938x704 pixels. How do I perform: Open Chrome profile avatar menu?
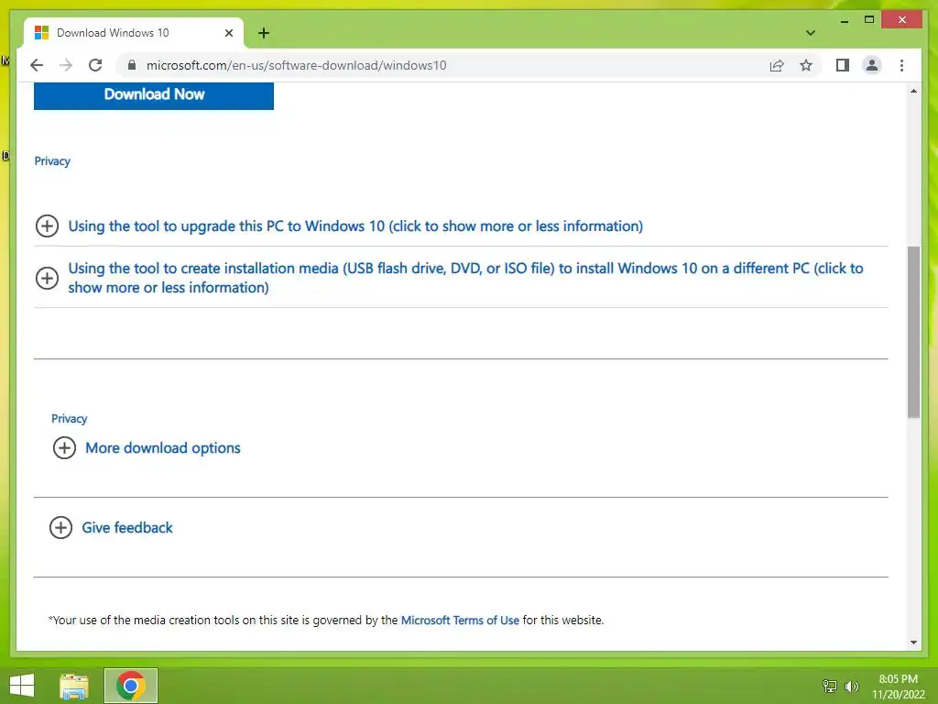[x=872, y=65]
